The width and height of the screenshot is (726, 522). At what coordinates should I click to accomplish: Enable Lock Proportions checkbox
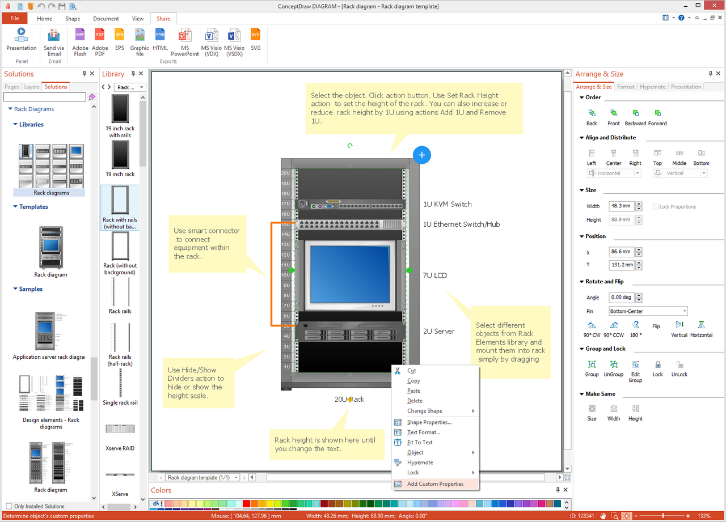[656, 207]
